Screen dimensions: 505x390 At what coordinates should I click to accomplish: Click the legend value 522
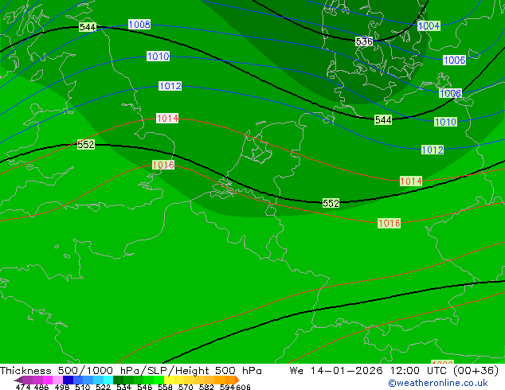[103, 387]
